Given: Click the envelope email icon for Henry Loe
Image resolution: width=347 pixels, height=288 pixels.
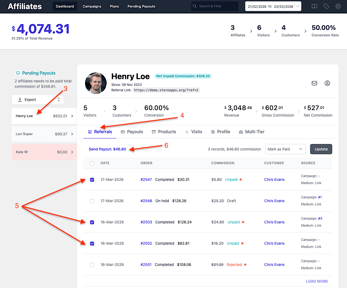Looking at the screenshot, I should coord(314,83).
